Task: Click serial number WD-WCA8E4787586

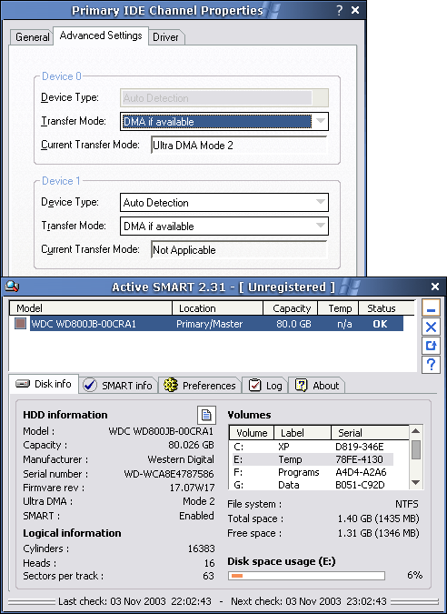Action: (169, 474)
